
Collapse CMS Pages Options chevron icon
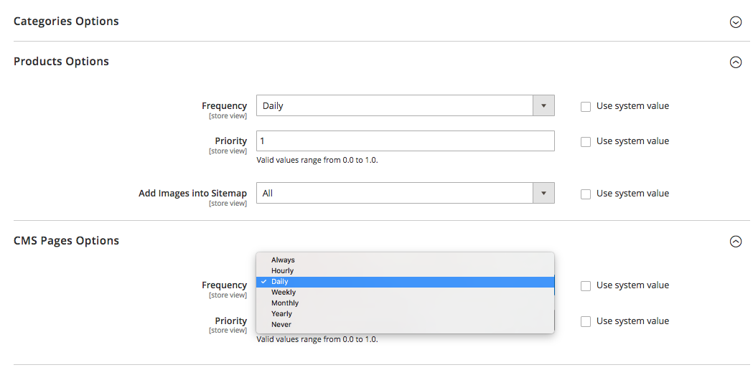735,242
